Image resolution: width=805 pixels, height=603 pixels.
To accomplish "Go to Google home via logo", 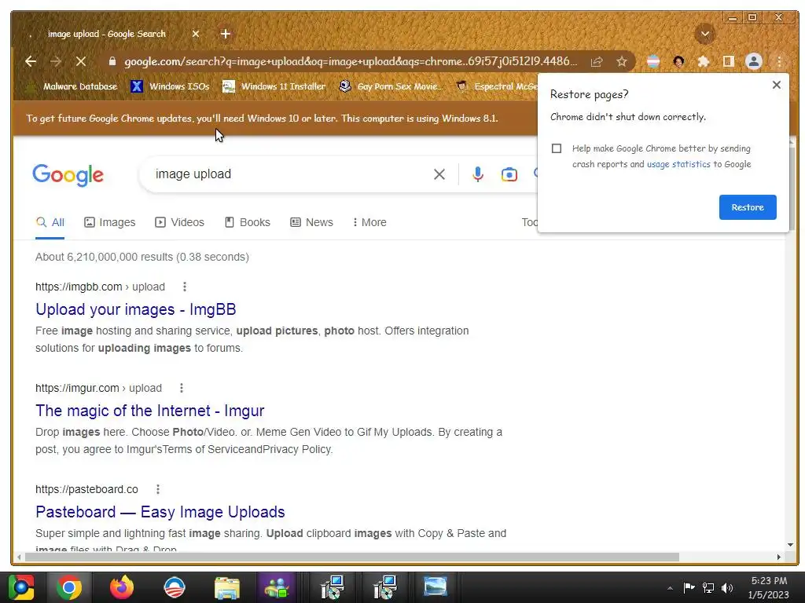I will 68,175.
